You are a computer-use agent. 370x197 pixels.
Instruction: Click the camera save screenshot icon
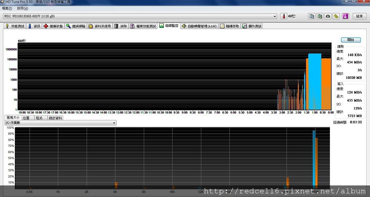[328, 16]
